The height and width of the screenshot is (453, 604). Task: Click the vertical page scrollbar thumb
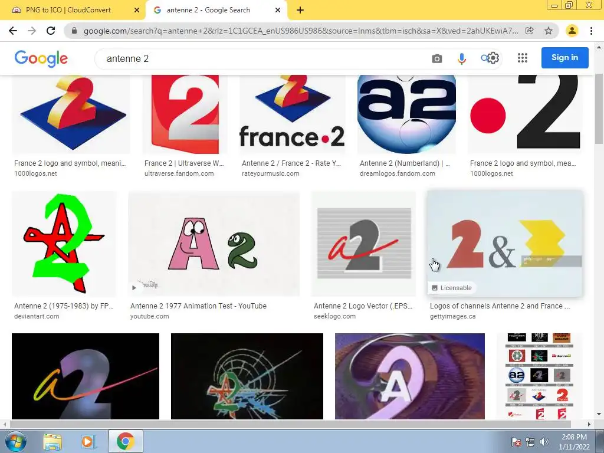(599, 109)
